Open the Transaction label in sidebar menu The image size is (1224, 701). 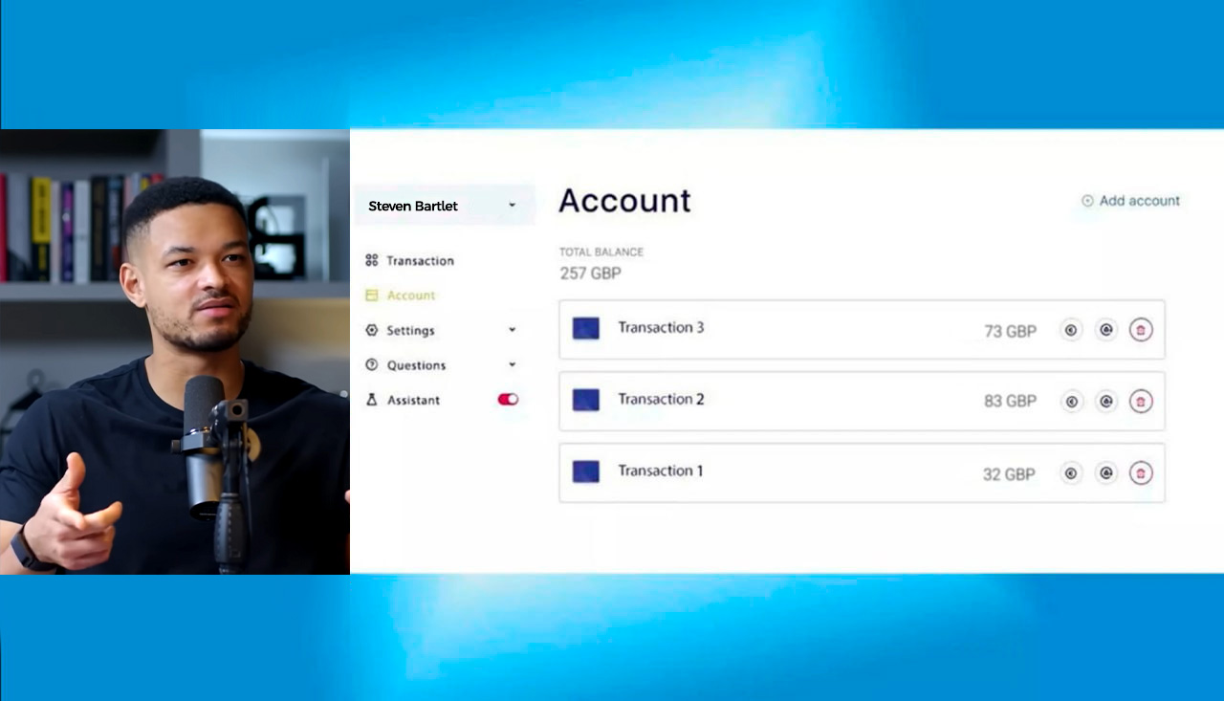point(421,260)
